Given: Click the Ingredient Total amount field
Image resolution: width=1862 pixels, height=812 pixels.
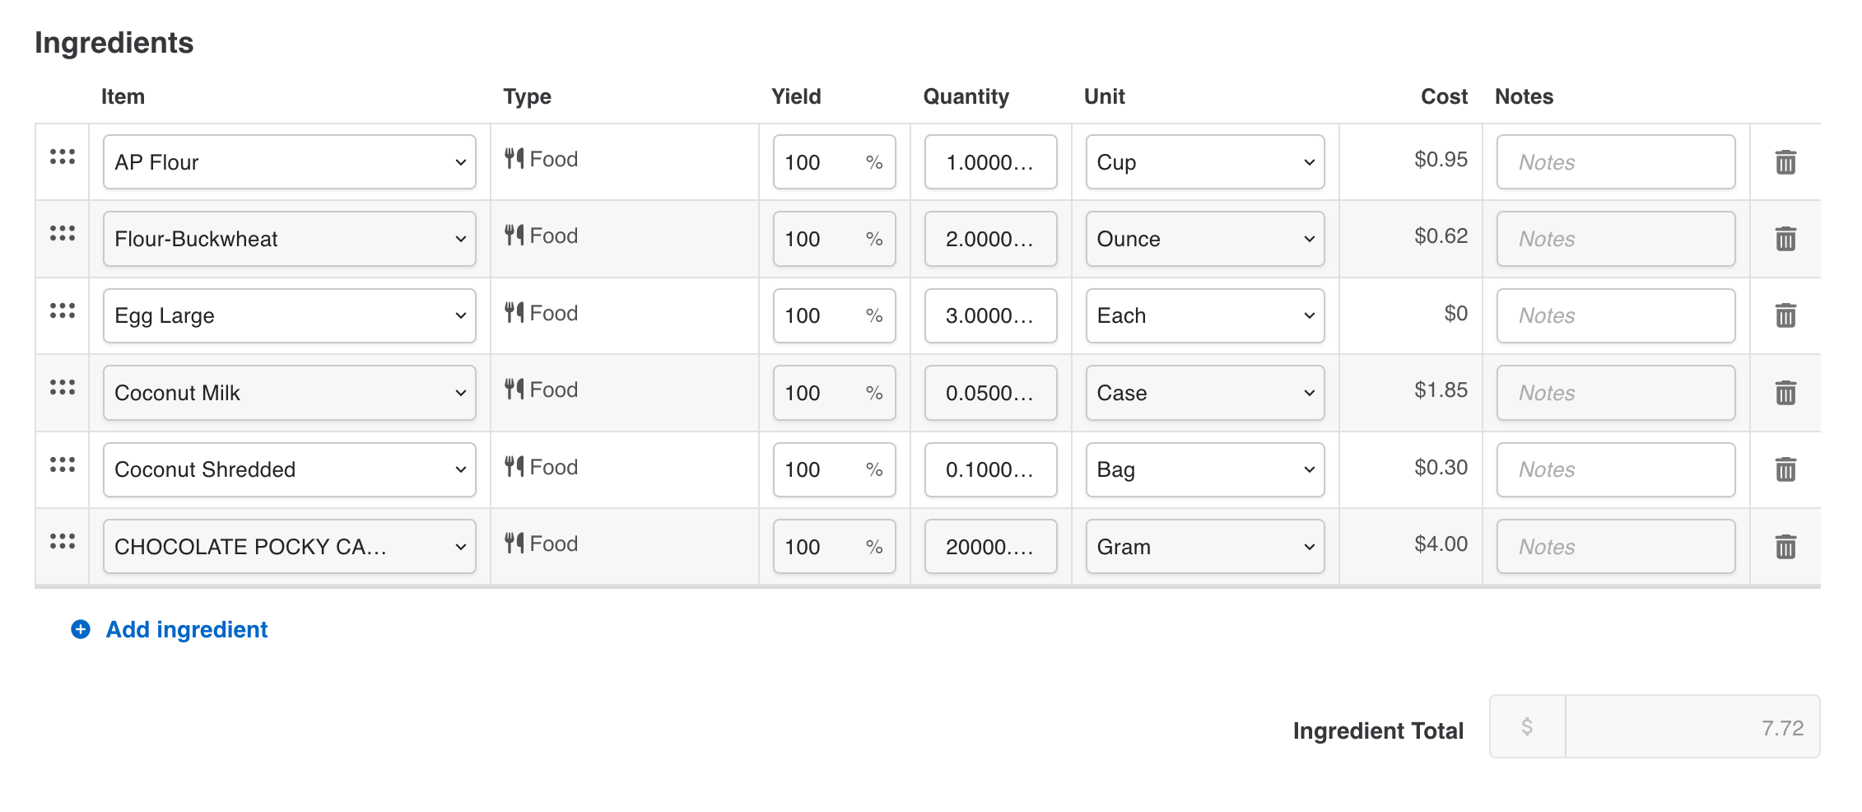Looking at the screenshot, I should pos(1691,727).
